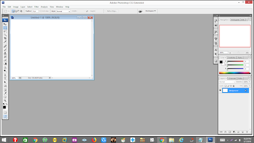Screen dimensions: 254x143
Task: Open the Workspace dropdown
Action: pyautogui.click(x=150, y=11)
